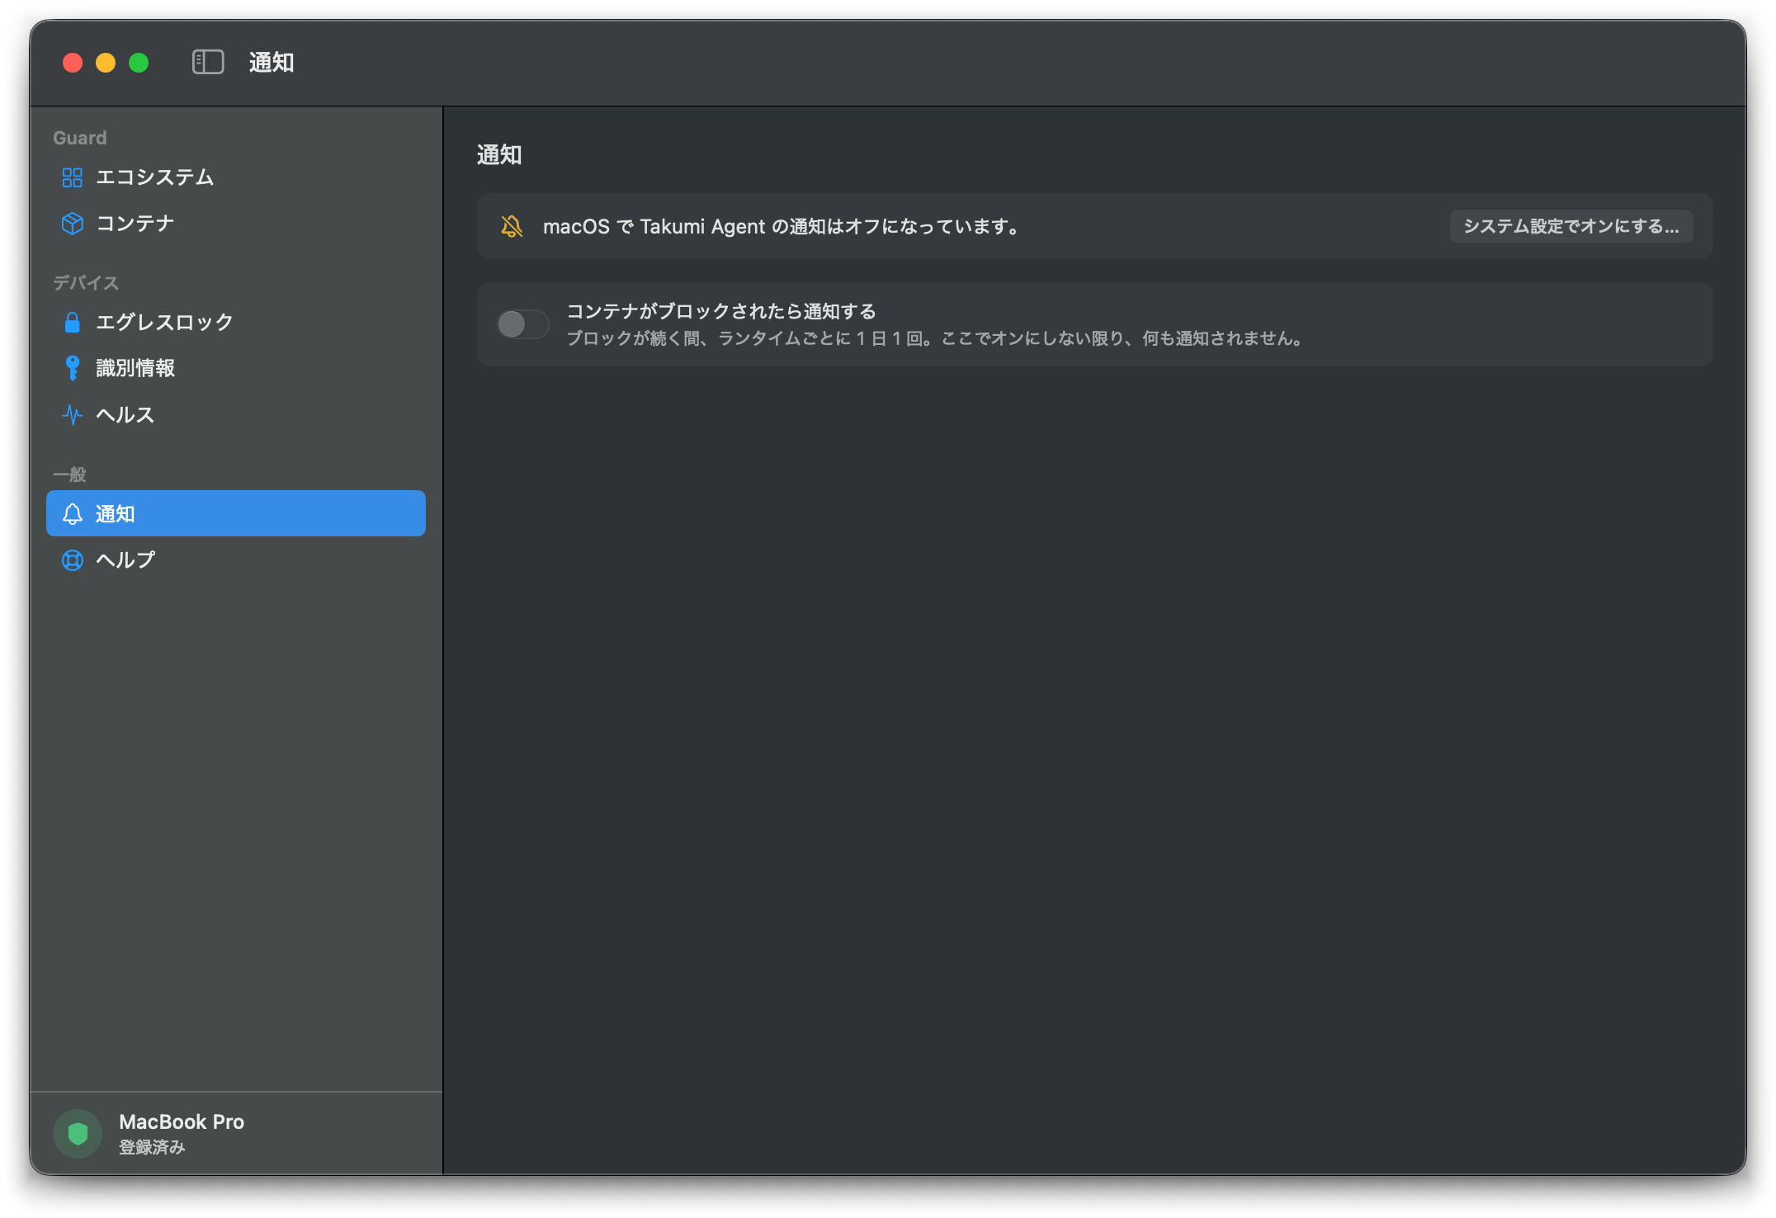Viewport: 1776px width, 1218px height.
Task: Open ヘルプ from the sidebar
Action: pyautogui.click(x=236, y=560)
